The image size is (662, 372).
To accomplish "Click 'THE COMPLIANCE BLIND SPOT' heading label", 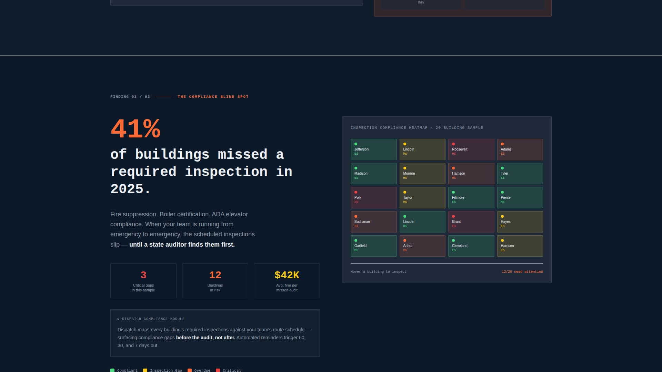I will [213, 97].
